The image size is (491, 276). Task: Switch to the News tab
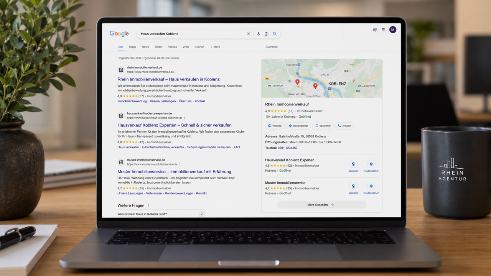(145, 47)
